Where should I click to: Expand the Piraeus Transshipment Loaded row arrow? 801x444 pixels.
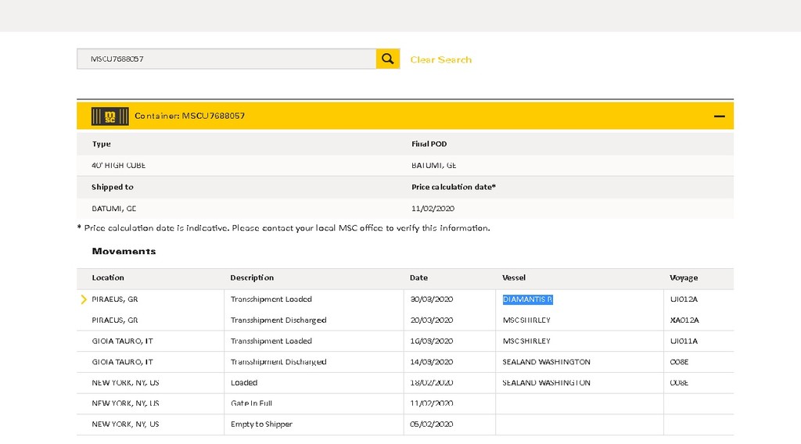(84, 299)
